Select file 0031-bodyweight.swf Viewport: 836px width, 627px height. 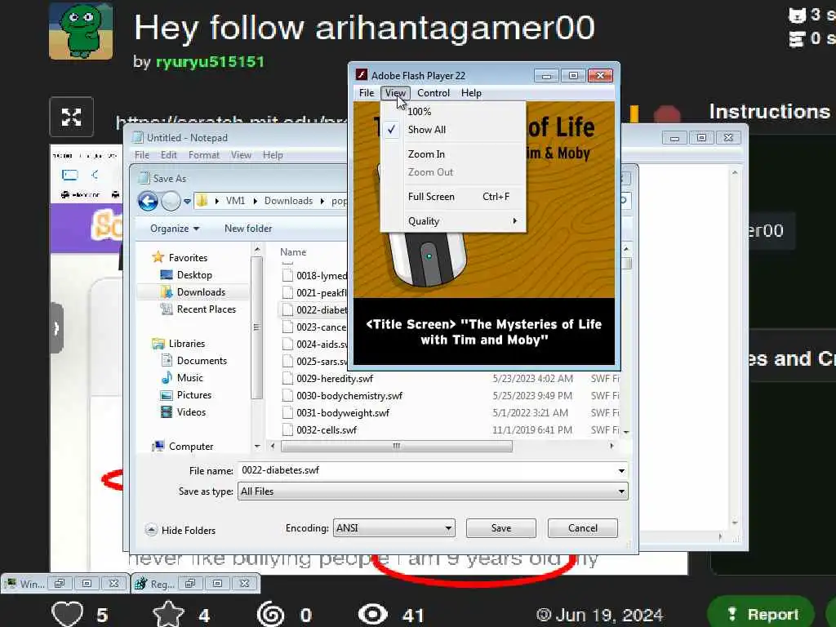(x=342, y=412)
